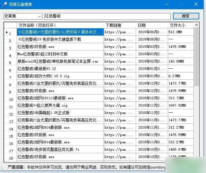Select 红色警戒2修改大师2.10.3.zip entry
This screenshot has height=173, width=206.
click(x=60, y=76)
